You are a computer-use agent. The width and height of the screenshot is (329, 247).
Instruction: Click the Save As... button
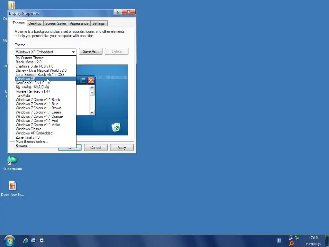coord(91,51)
